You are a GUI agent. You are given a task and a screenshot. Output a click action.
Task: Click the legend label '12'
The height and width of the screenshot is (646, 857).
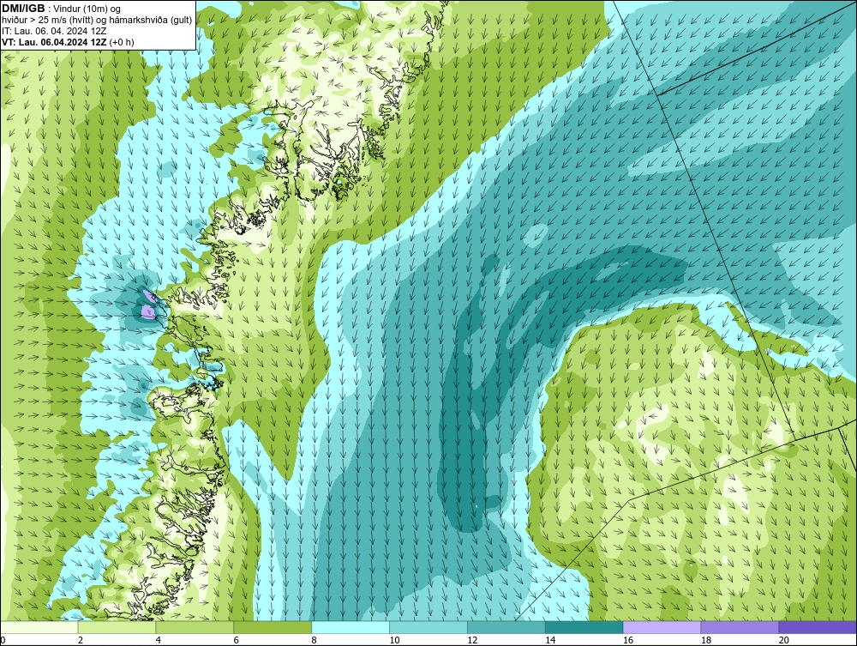tap(472, 640)
